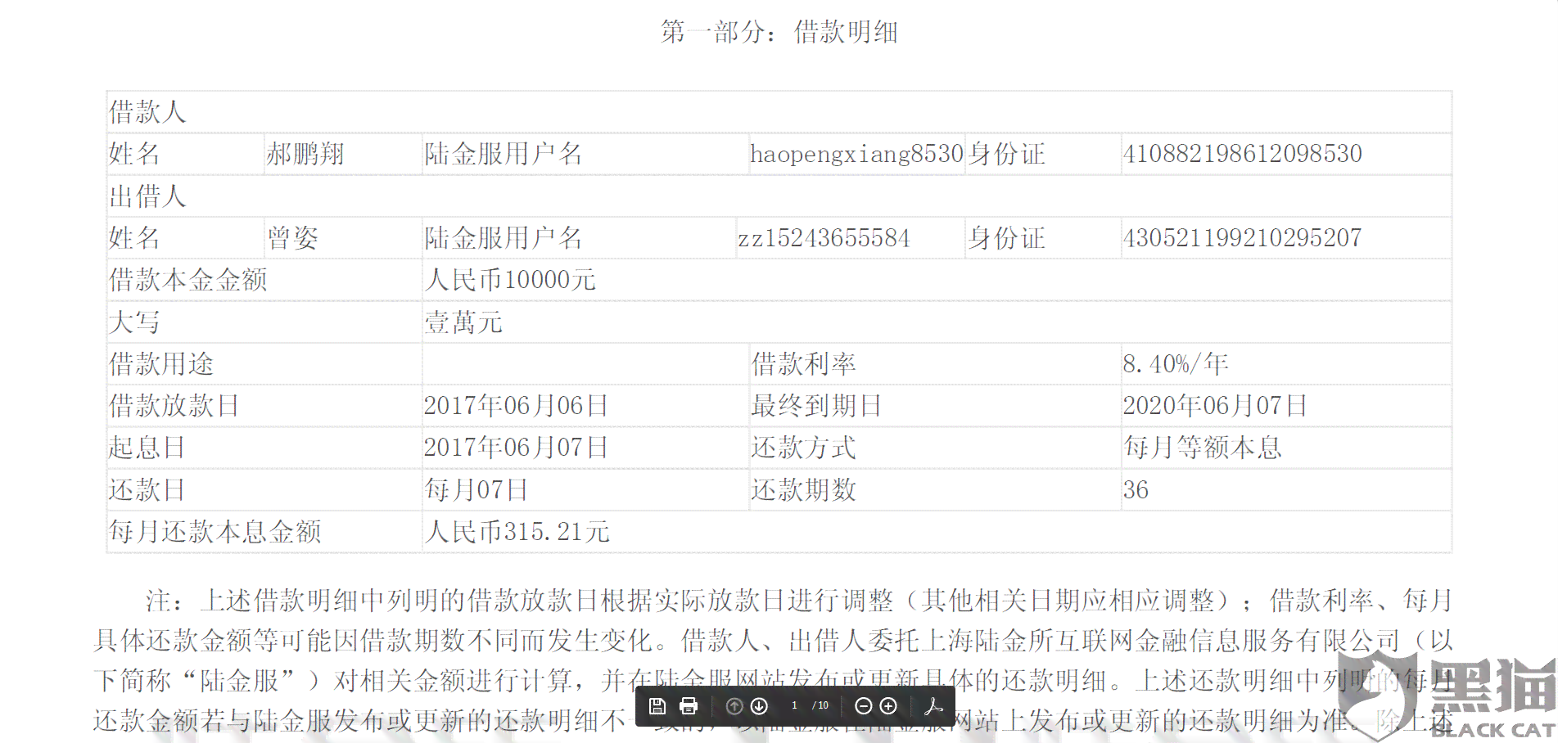Click the value 每月等额本息

(x=1202, y=448)
